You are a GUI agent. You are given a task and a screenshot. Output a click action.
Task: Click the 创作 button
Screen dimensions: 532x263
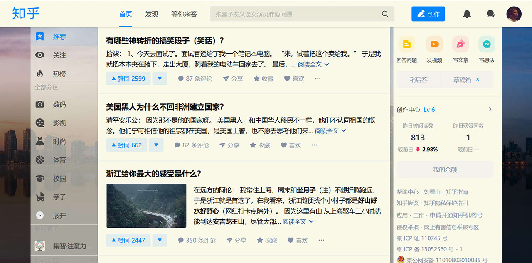428,13
